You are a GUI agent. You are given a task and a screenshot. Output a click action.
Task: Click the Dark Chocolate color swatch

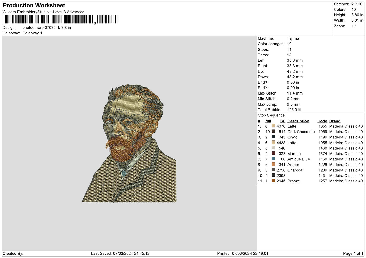pos(274,131)
